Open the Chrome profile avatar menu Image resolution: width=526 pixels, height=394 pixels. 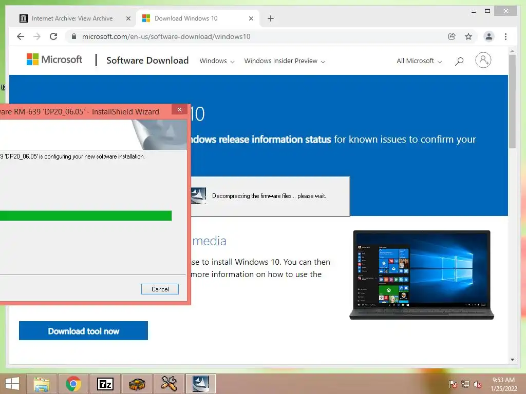tap(489, 36)
